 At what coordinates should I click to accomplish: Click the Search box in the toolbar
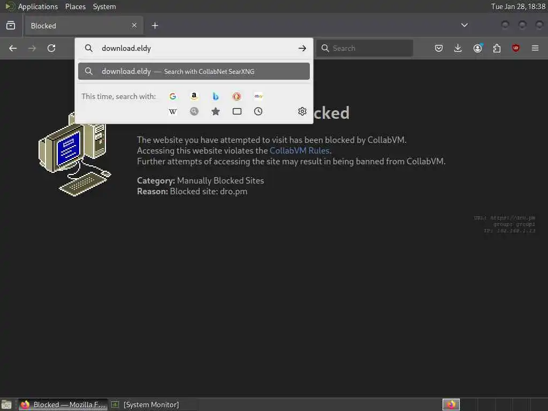point(365,48)
